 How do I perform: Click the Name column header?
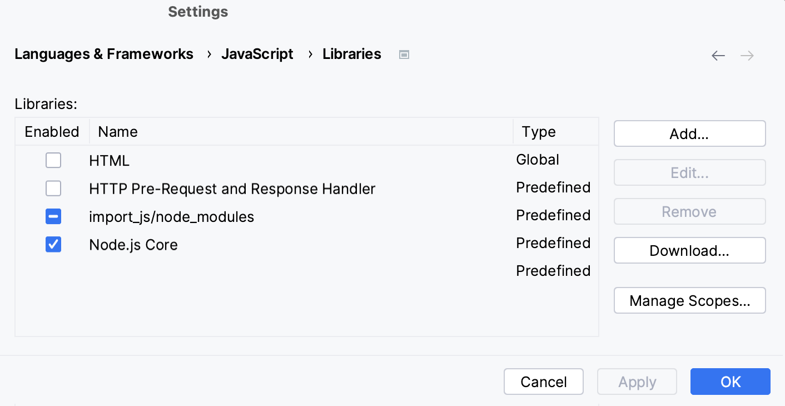pos(117,132)
